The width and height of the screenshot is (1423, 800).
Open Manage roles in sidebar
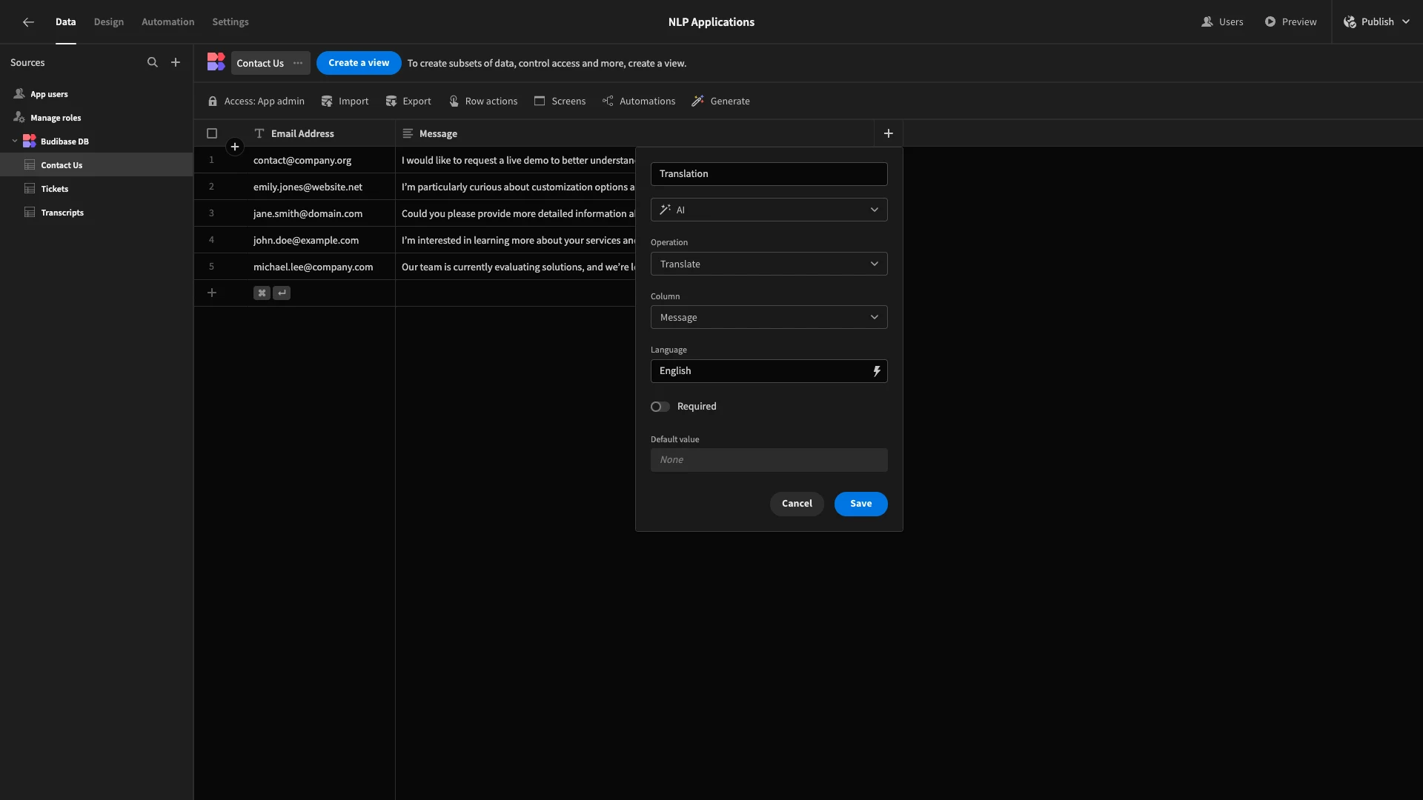click(x=96, y=118)
